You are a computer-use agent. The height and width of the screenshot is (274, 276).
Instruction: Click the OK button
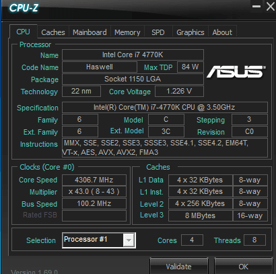(243, 267)
